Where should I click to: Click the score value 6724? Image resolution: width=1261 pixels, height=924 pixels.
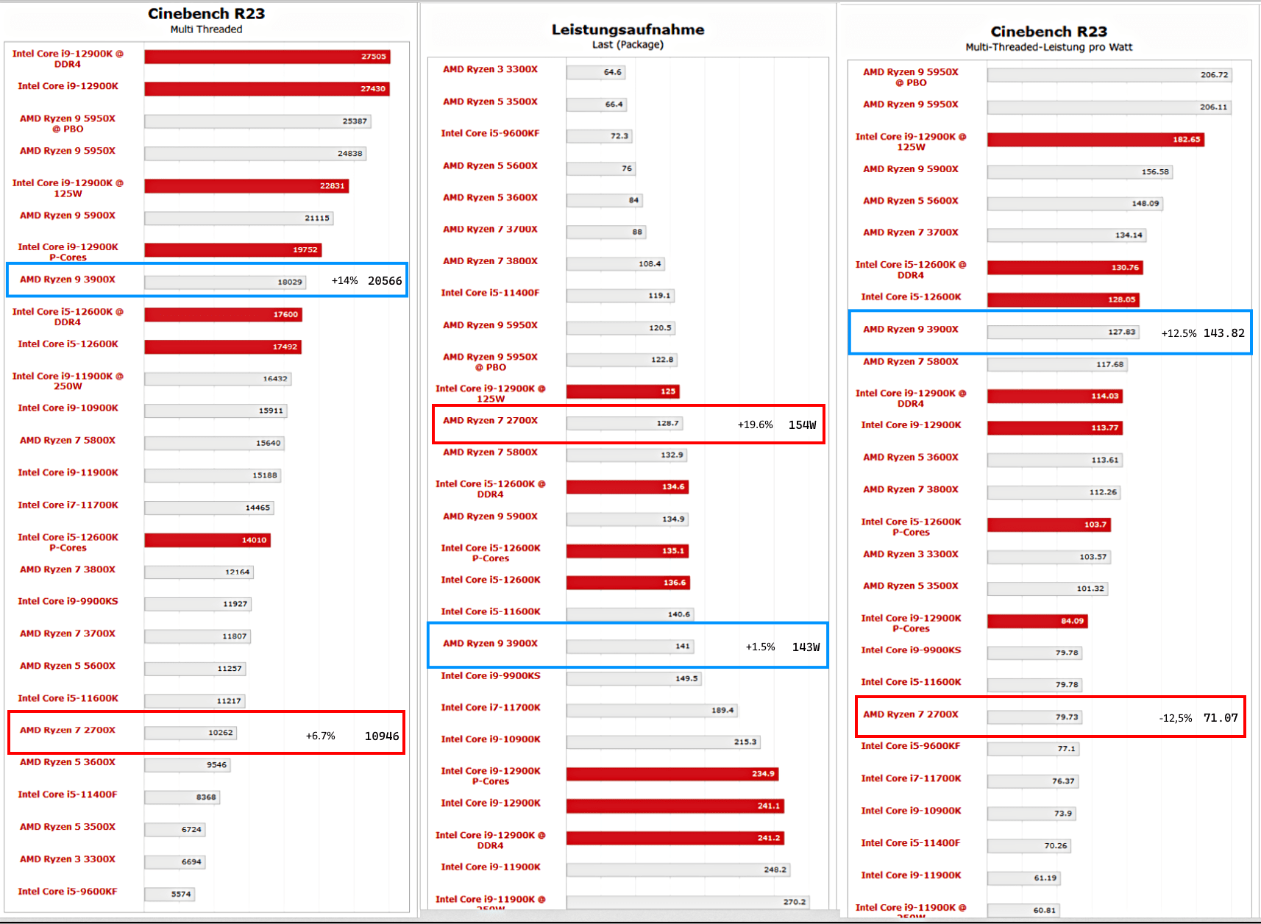click(191, 830)
